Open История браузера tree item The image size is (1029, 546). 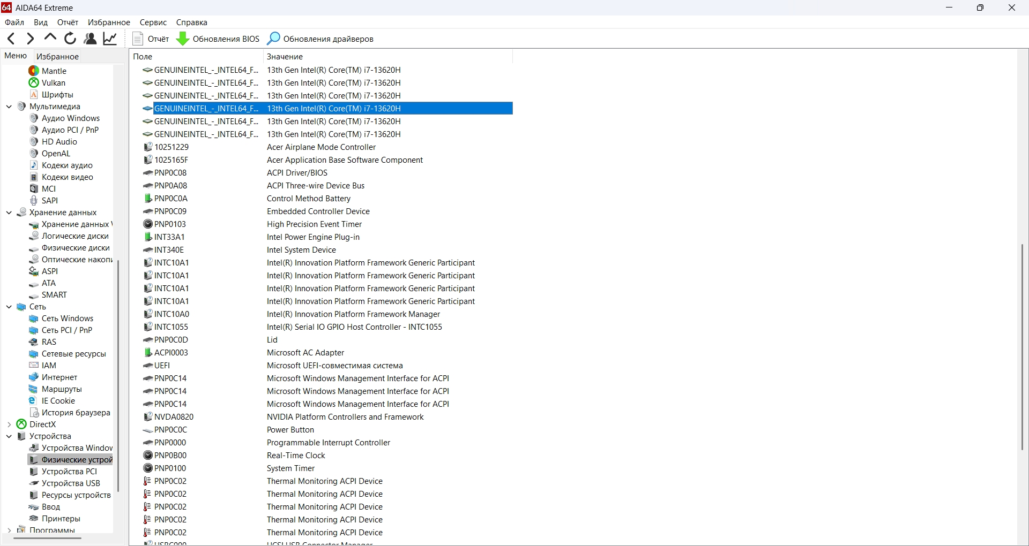pos(70,413)
